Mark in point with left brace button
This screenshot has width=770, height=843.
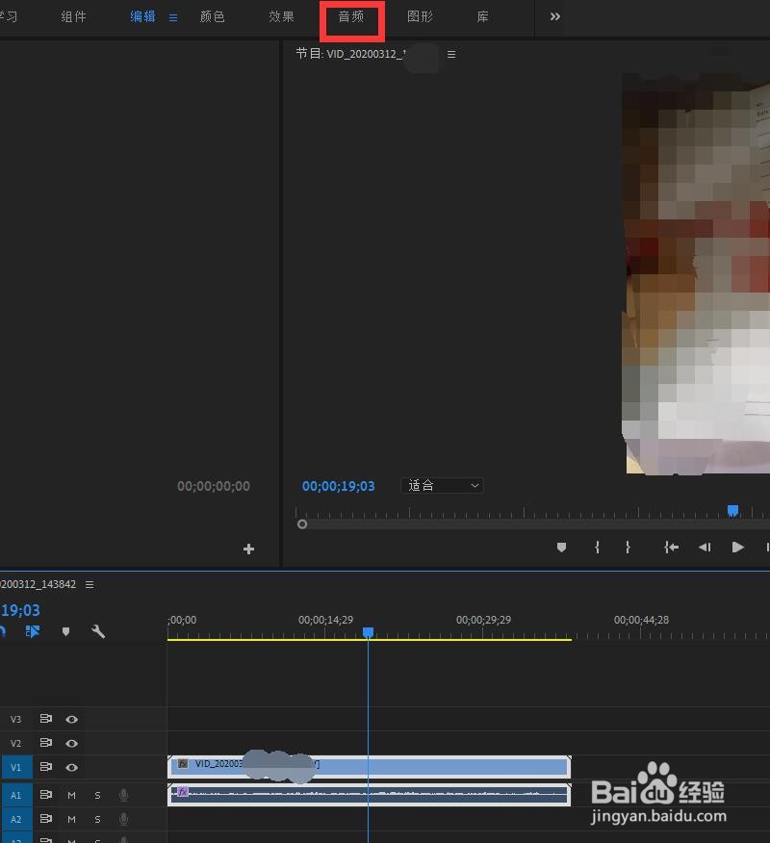point(597,548)
